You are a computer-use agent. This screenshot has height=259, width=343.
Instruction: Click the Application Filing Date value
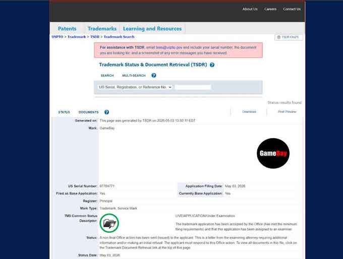235,186
